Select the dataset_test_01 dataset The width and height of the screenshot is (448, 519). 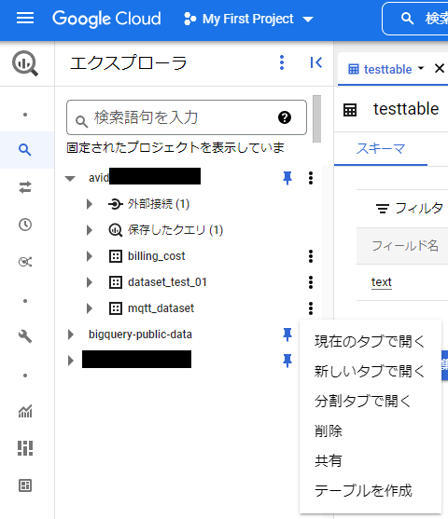coord(167,282)
